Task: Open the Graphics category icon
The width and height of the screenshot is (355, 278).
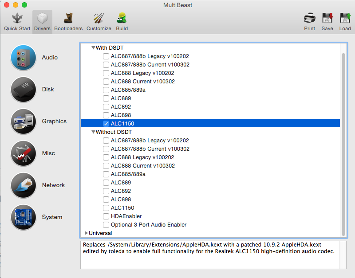Action: [x=23, y=121]
